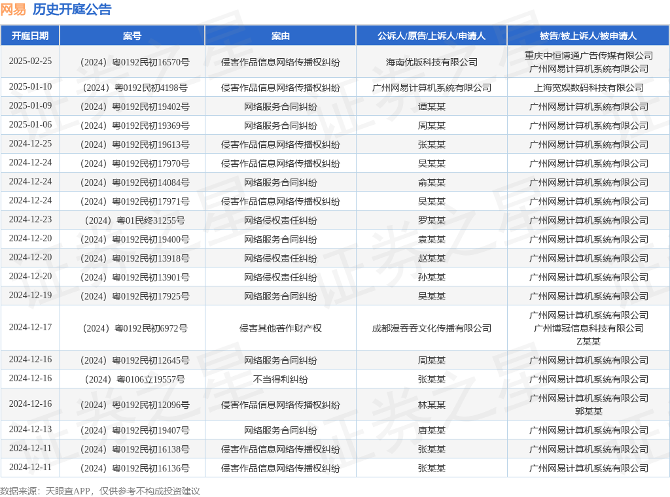This screenshot has width=670, height=497.
Task: Select date cell 2024-12-25
Action: [30, 143]
